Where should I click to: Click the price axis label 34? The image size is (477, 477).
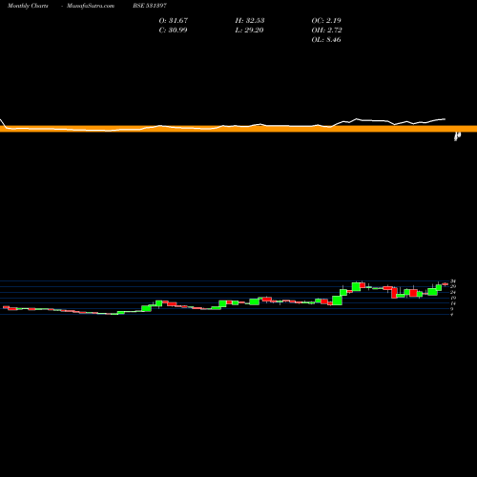point(453,281)
